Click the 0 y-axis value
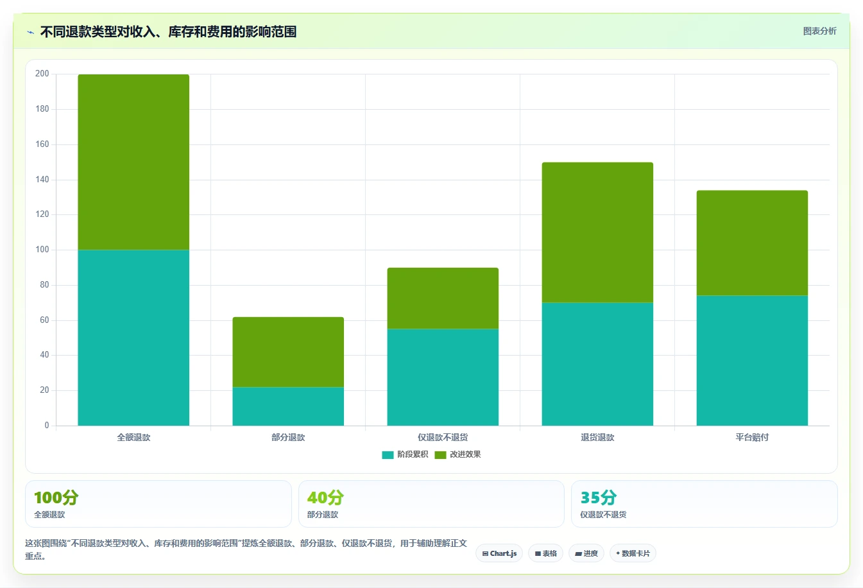The width and height of the screenshot is (863, 588). click(x=46, y=425)
